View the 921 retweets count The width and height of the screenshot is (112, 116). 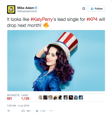tap(9, 99)
